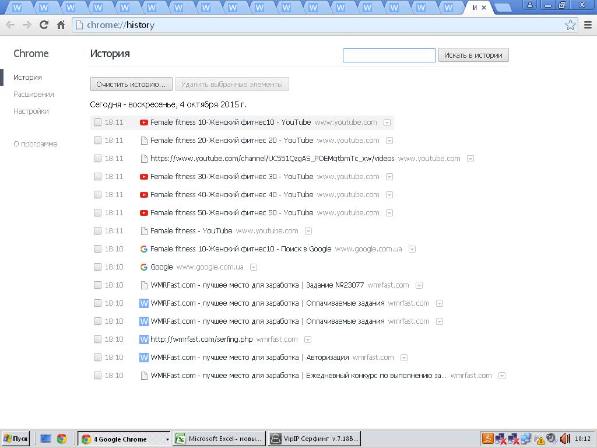Open dropdown arrow for Female fitness 20 entry
Viewport: 597px width, 448px height.
pyautogui.click(x=389, y=141)
